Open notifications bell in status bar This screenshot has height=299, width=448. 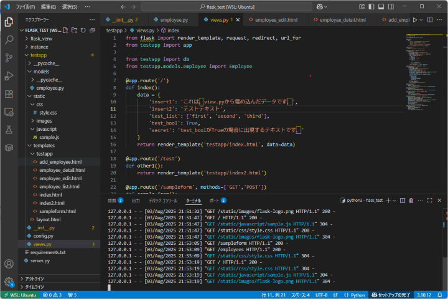point(440,295)
